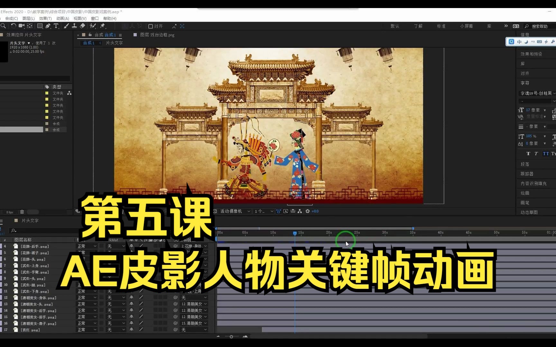The image size is (556, 347).
Task: Open the 动画(A) menu
Action: tap(62, 19)
